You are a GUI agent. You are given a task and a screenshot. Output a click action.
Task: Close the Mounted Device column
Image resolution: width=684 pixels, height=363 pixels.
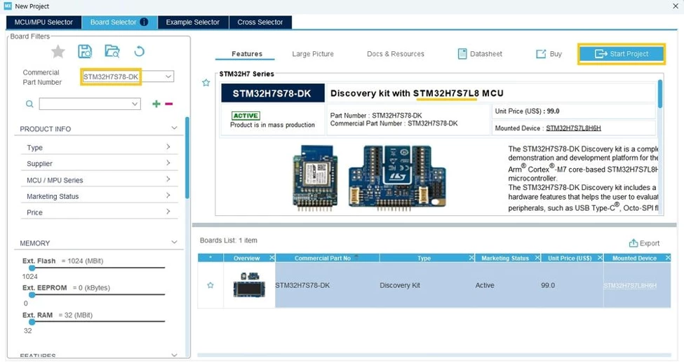click(667, 258)
